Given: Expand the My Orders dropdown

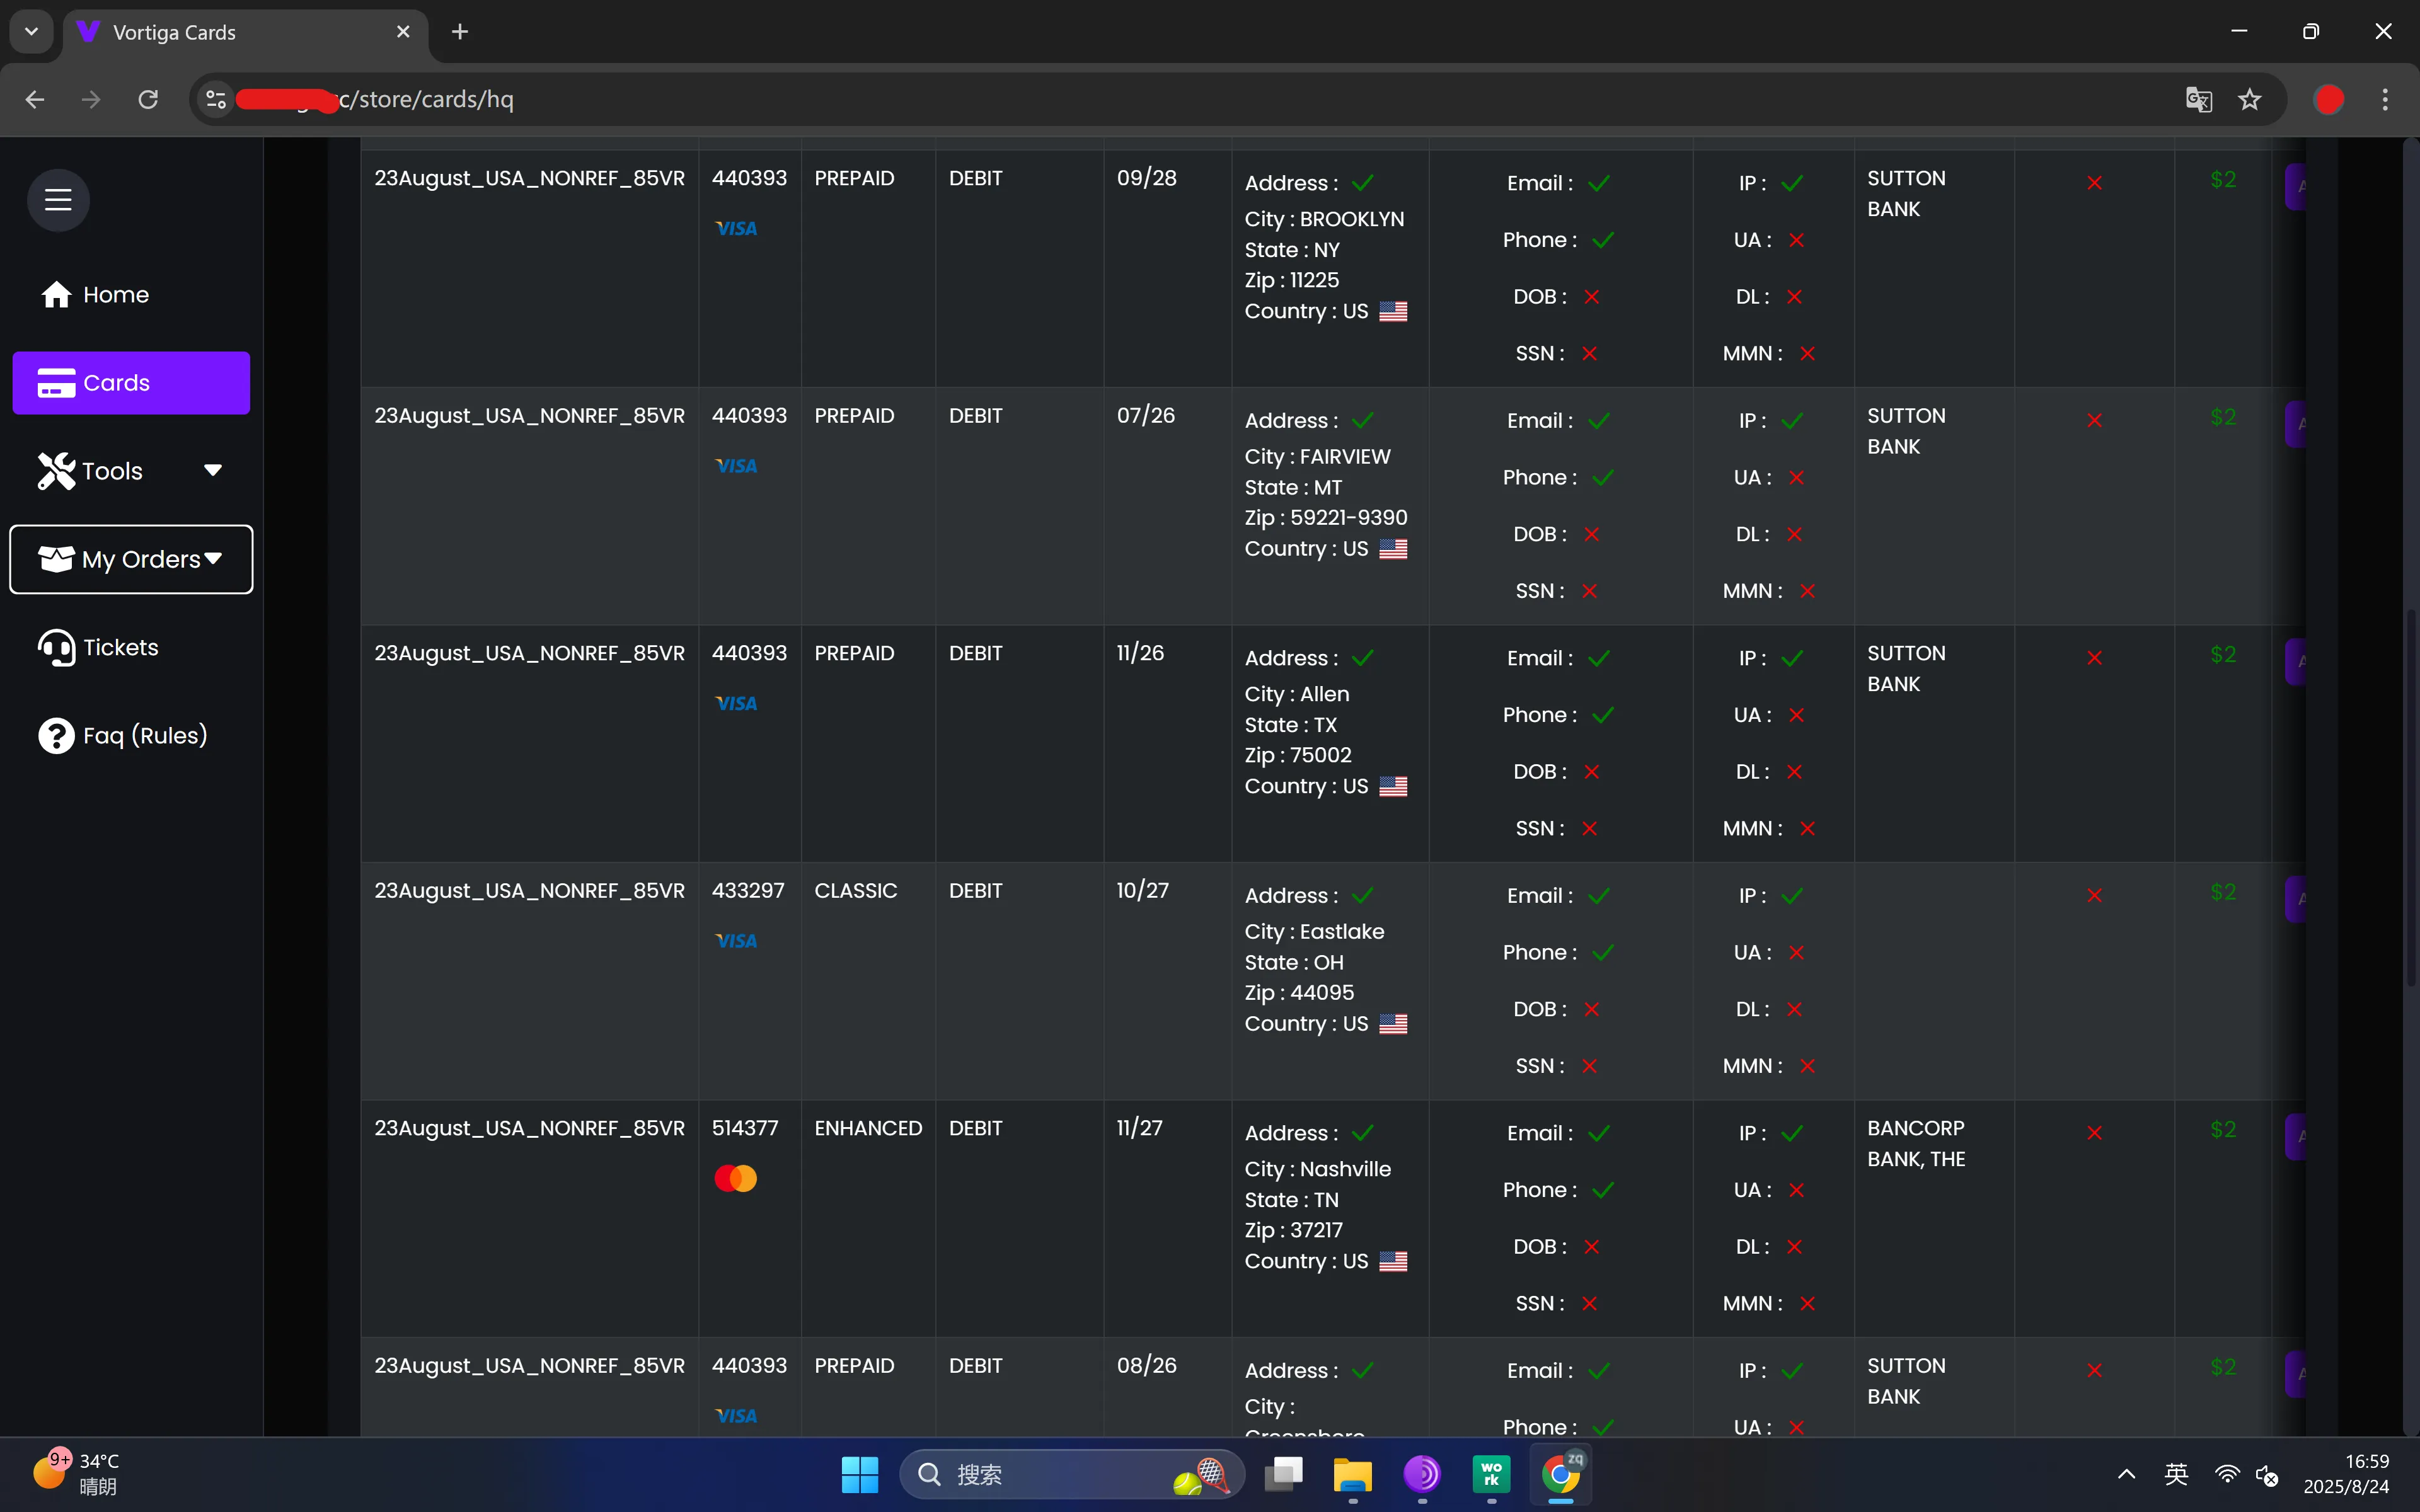Looking at the screenshot, I should point(131,559).
